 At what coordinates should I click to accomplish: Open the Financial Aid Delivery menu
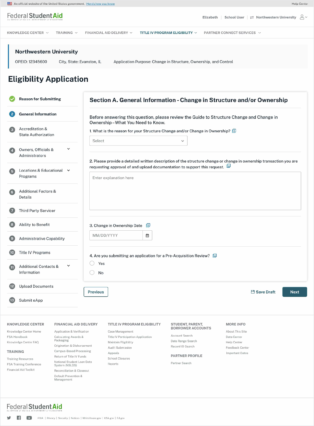(109, 33)
